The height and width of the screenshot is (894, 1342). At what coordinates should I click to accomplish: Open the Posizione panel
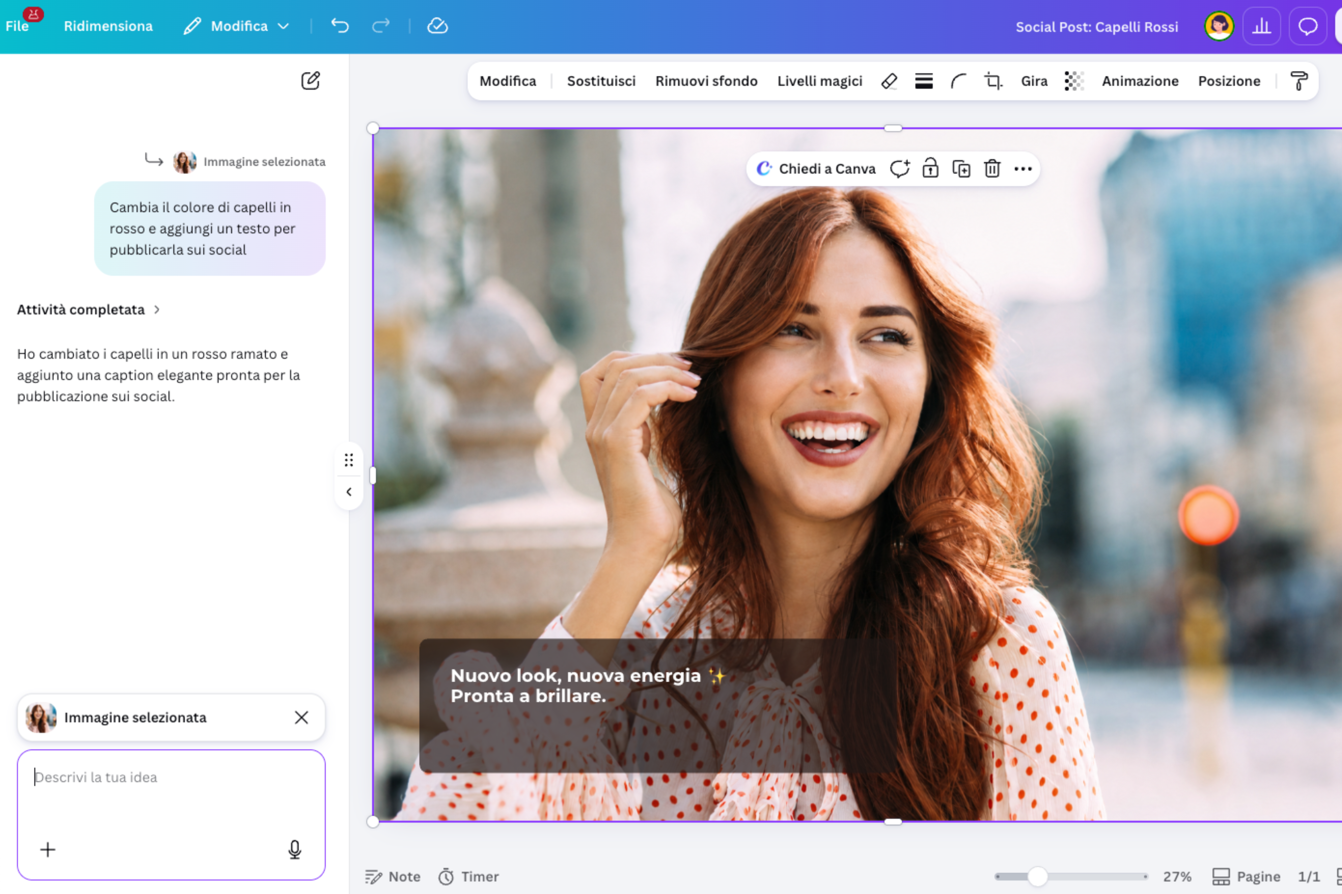click(1229, 81)
